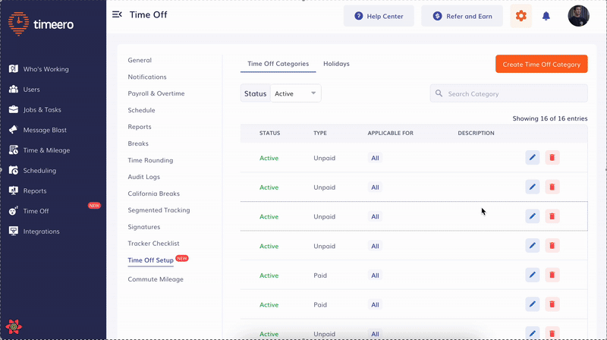
Task: Edit the third Unpaid category row
Action: pyautogui.click(x=533, y=216)
